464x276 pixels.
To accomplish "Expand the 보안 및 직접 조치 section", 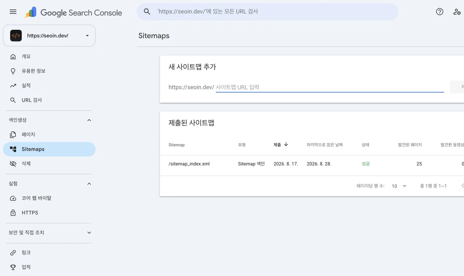I will (89, 233).
